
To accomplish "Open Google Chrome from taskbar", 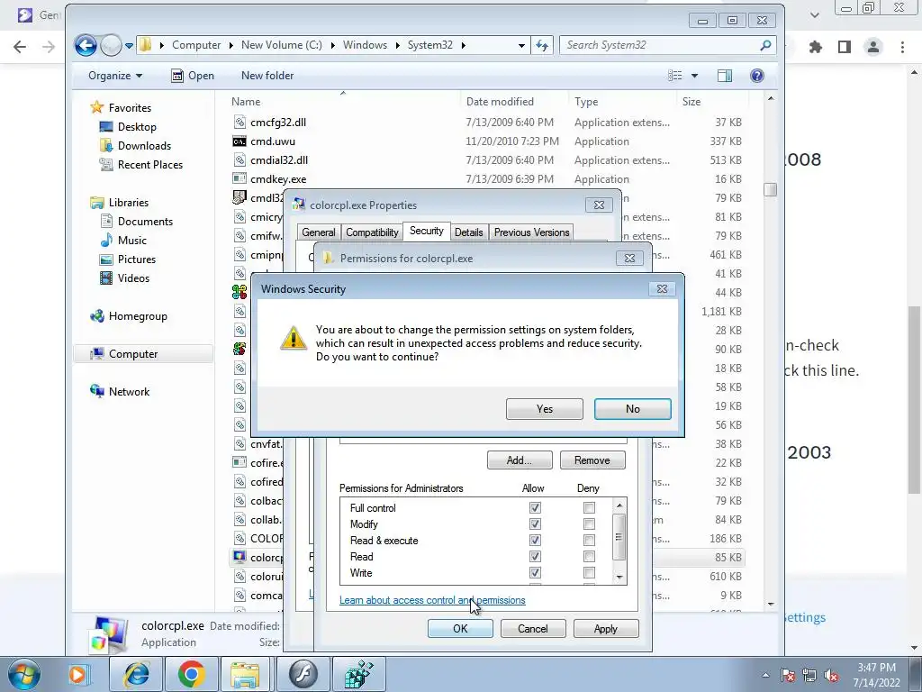I will (191, 674).
